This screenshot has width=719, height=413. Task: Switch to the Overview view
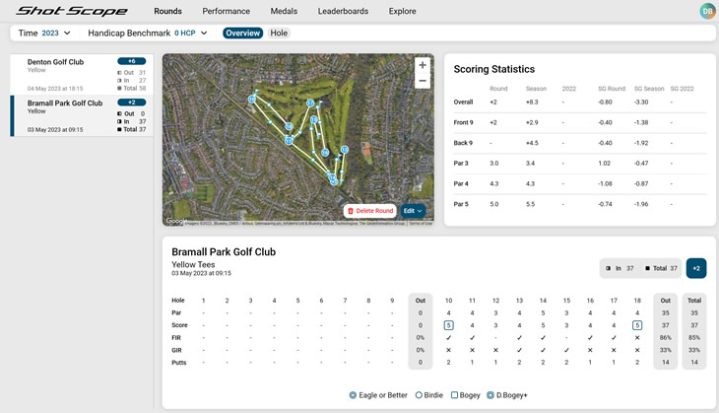(x=243, y=34)
